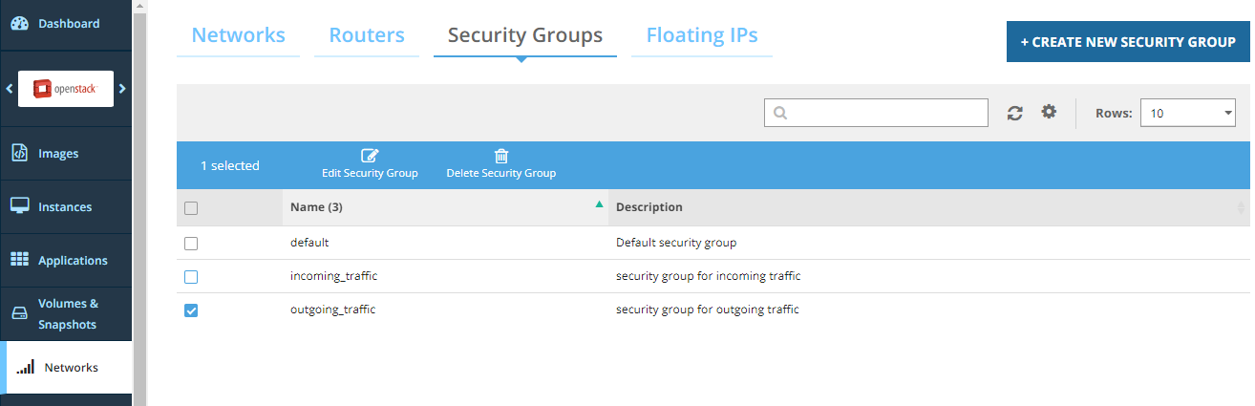Screen dimensions: 1255x406
Task: Select the incoming_traffic row checkbox
Action: (x=191, y=277)
